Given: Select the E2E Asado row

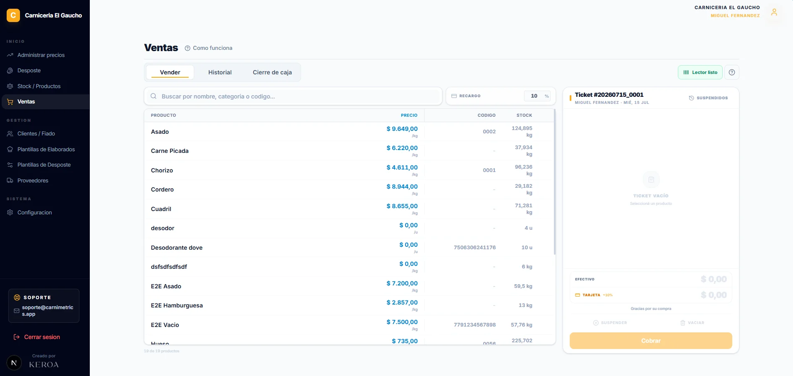Looking at the screenshot, I should point(349,286).
